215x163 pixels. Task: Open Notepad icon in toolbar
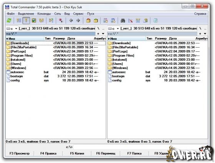click(155, 21)
